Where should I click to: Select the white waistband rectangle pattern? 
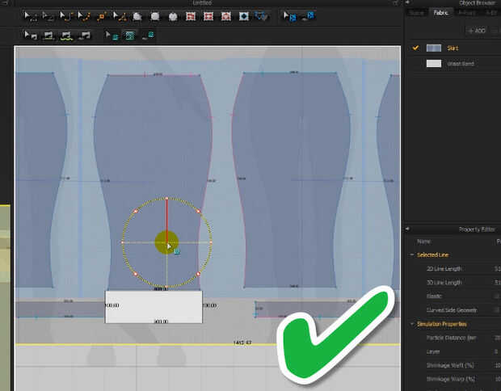tap(154, 306)
